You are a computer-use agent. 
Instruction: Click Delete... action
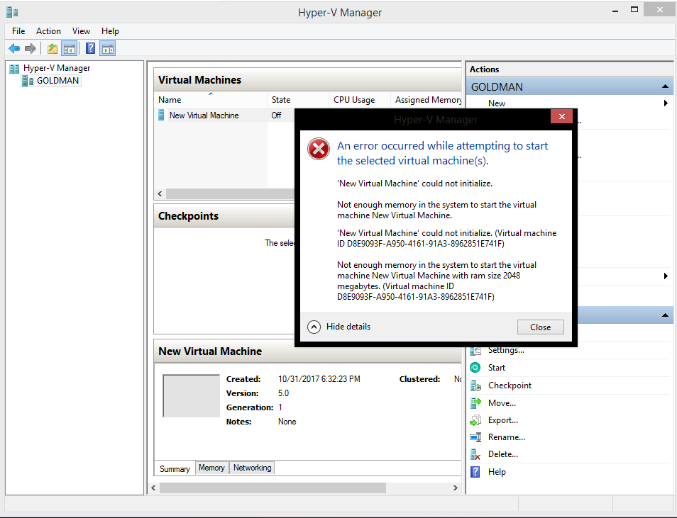tap(503, 454)
